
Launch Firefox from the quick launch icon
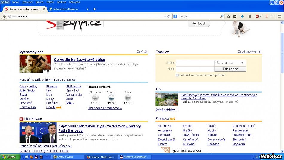coord(32,157)
